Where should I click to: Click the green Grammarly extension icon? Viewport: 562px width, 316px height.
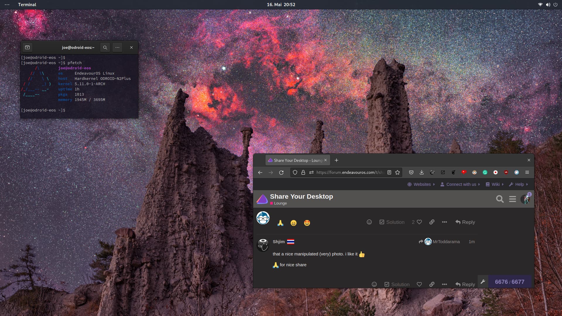(x=485, y=172)
